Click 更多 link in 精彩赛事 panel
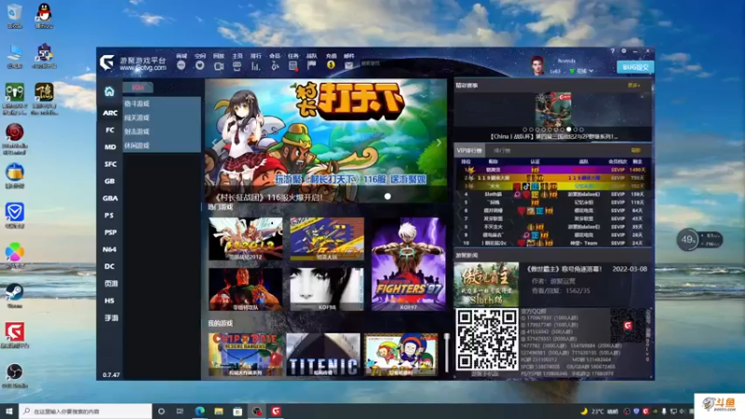This screenshot has width=745, height=419. pos(634,86)
